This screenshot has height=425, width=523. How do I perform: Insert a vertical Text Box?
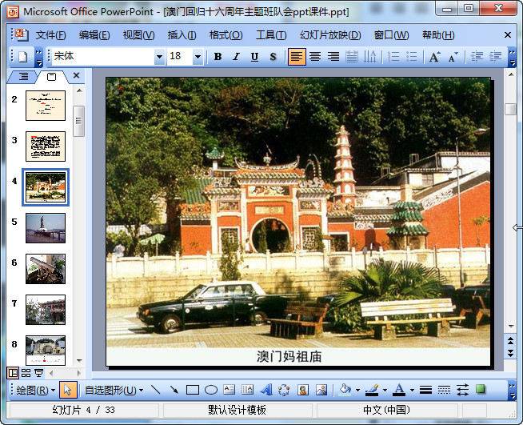pyautogui.click(x=247, y=390)
